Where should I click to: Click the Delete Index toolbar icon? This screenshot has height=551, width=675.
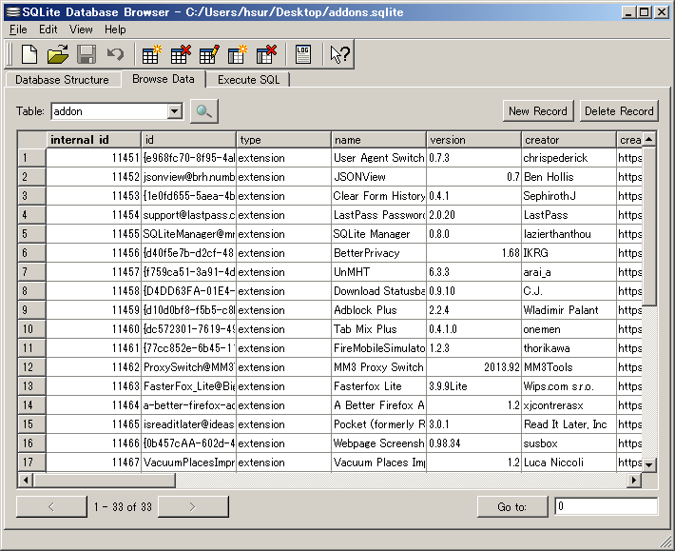click(266, 54)
